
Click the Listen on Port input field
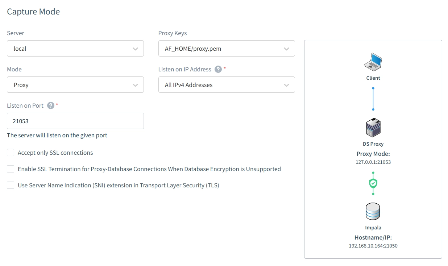tap(75, 121)
